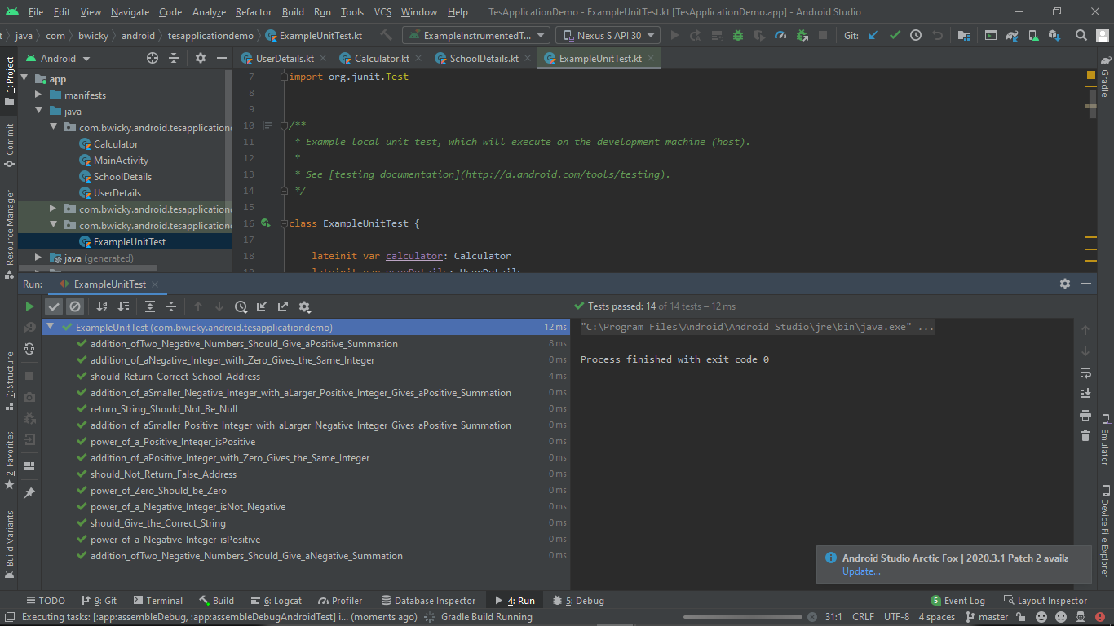Sort test results by duration
Viewport: 1114px width, 626px height.
coord(123,306)
